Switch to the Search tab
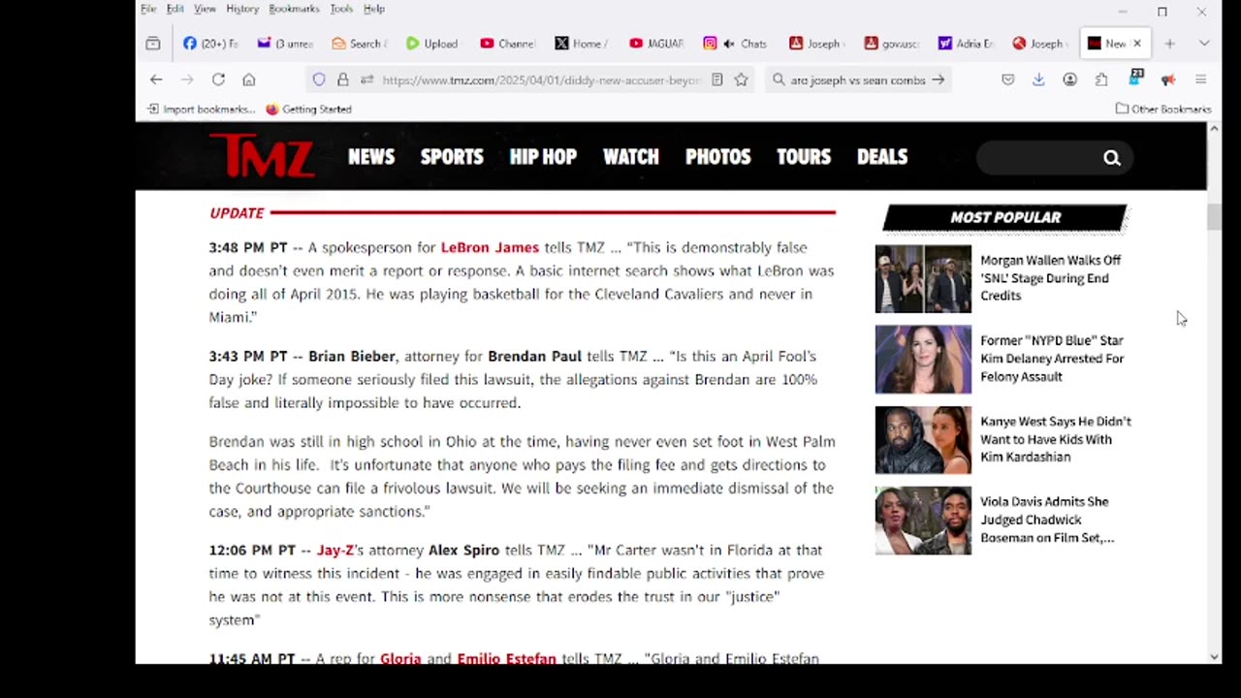This screenshot has width=1241, height=698. (359, 44)
